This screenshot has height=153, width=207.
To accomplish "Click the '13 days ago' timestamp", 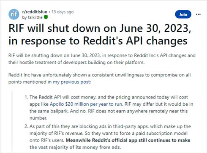I will (x=63, y=12).
